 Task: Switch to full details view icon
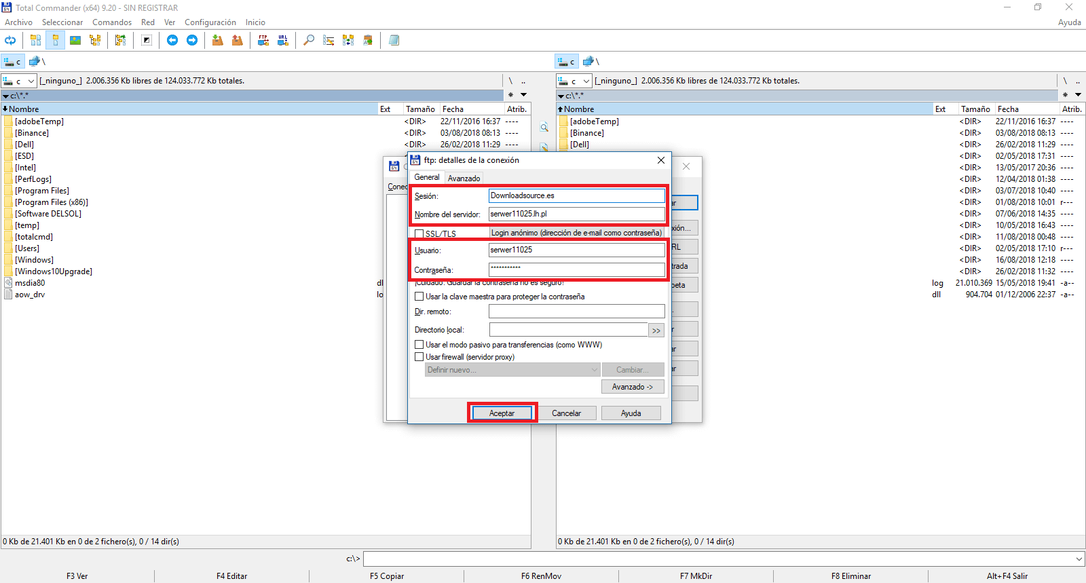point(56,40)
